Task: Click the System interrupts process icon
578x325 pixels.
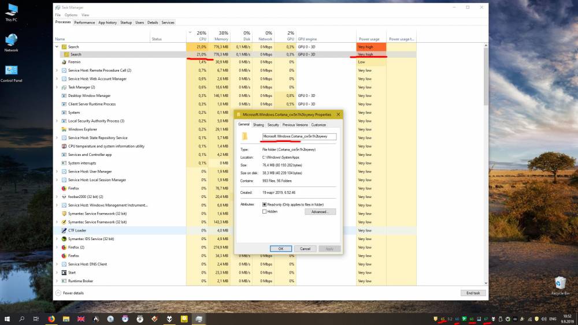Action: (64, 163)
